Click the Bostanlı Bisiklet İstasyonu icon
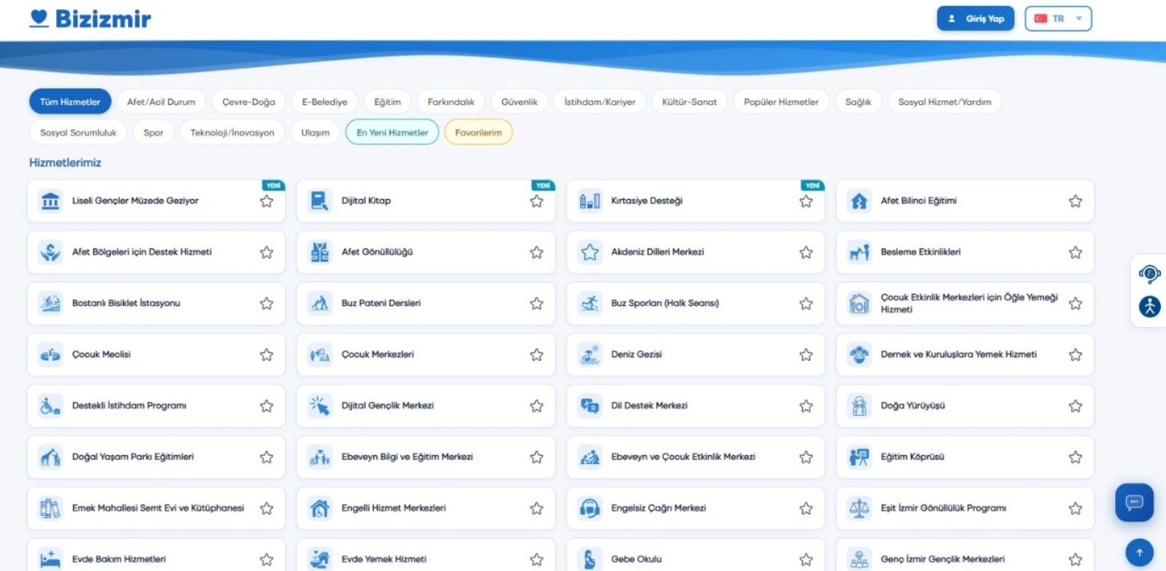 coord(50,303)
